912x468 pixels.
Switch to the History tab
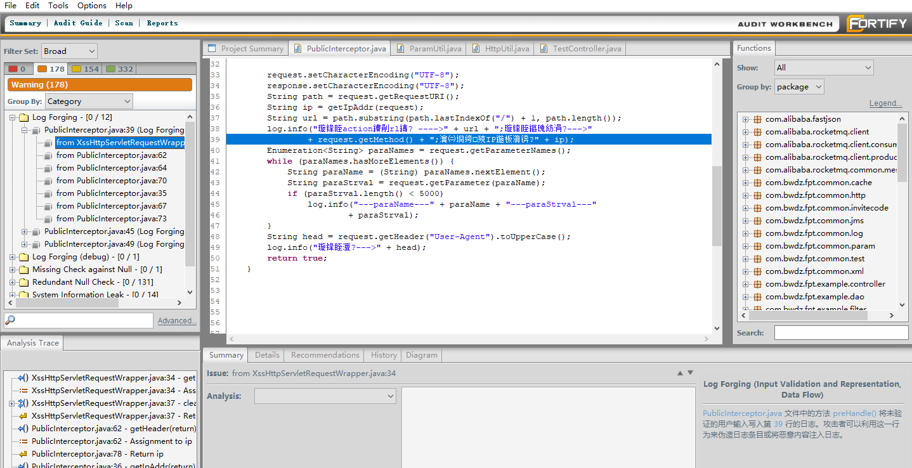pyautogui.click(x=384, y=355)
